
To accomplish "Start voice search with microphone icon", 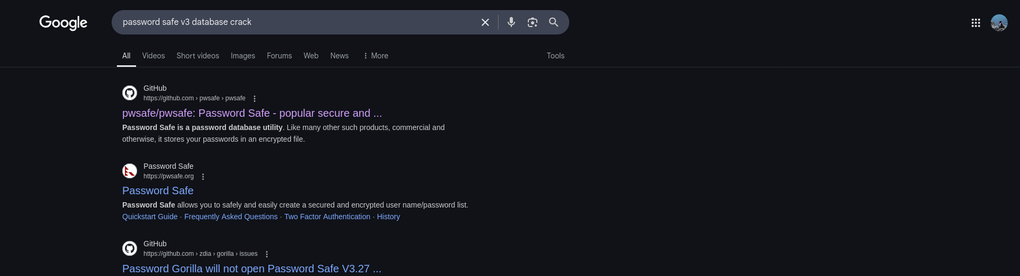I will (x=511, y=22).
